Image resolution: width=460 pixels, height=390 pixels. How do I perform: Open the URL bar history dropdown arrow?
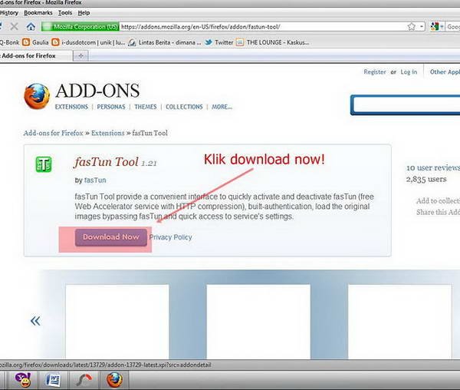[x=422, y=26]
